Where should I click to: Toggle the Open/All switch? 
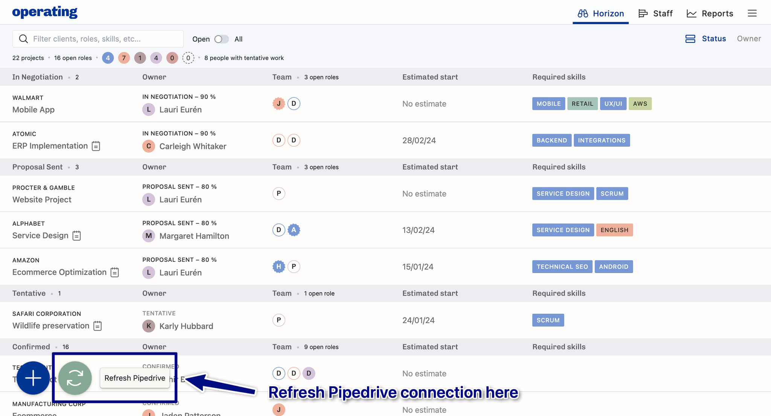[x=221, y=39]
